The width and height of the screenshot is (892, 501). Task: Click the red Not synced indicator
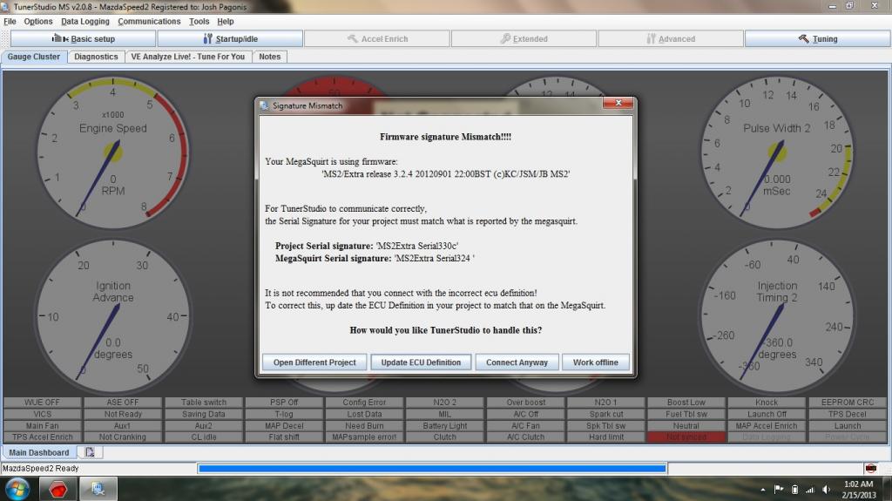point(686,437)
